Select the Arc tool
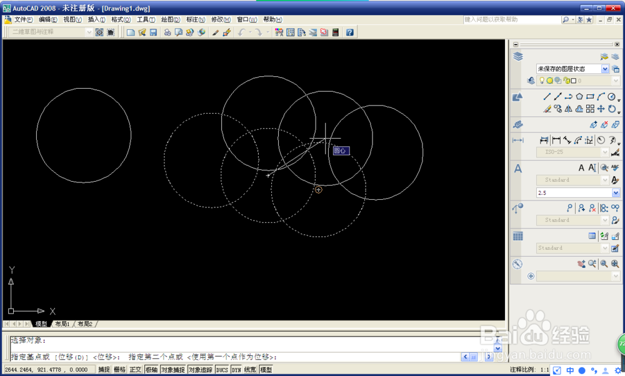The image size is (625, 376). tap(601, 96)
